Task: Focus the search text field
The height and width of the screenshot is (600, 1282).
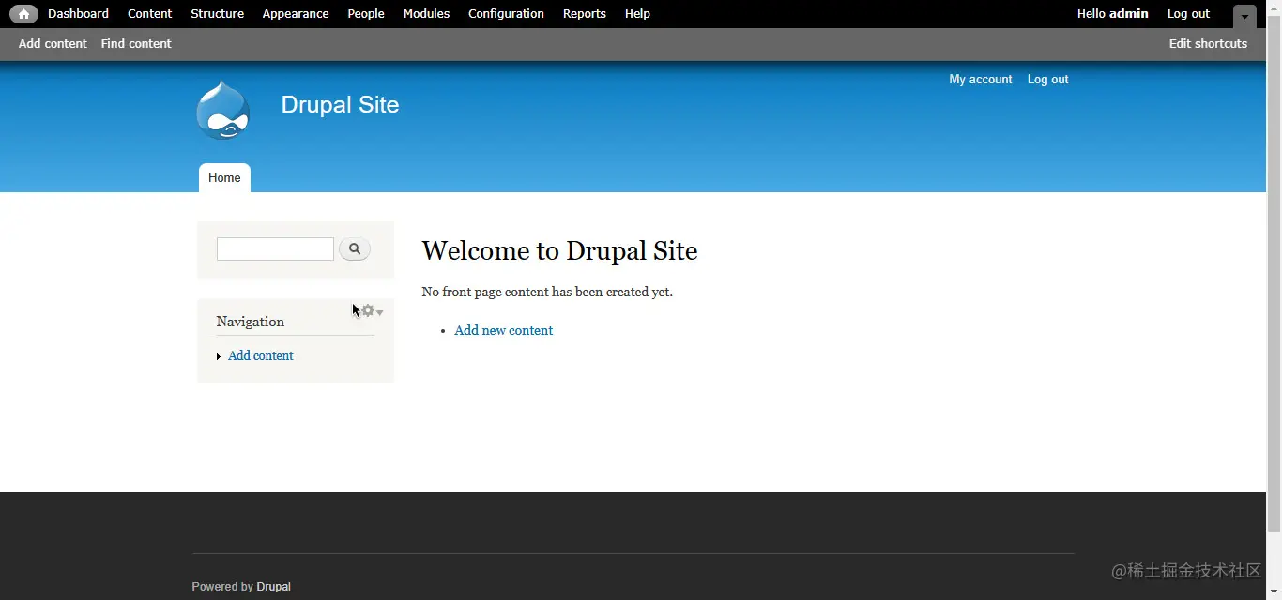Action: (275, 248)
